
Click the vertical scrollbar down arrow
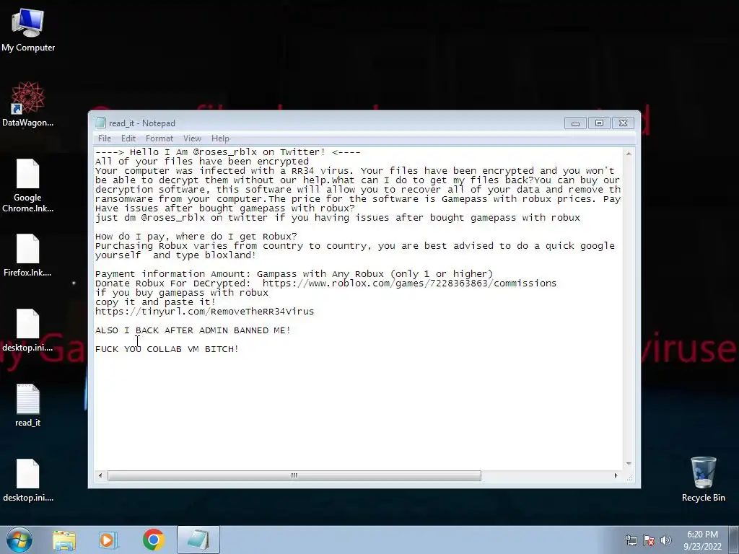pos(629,464)
